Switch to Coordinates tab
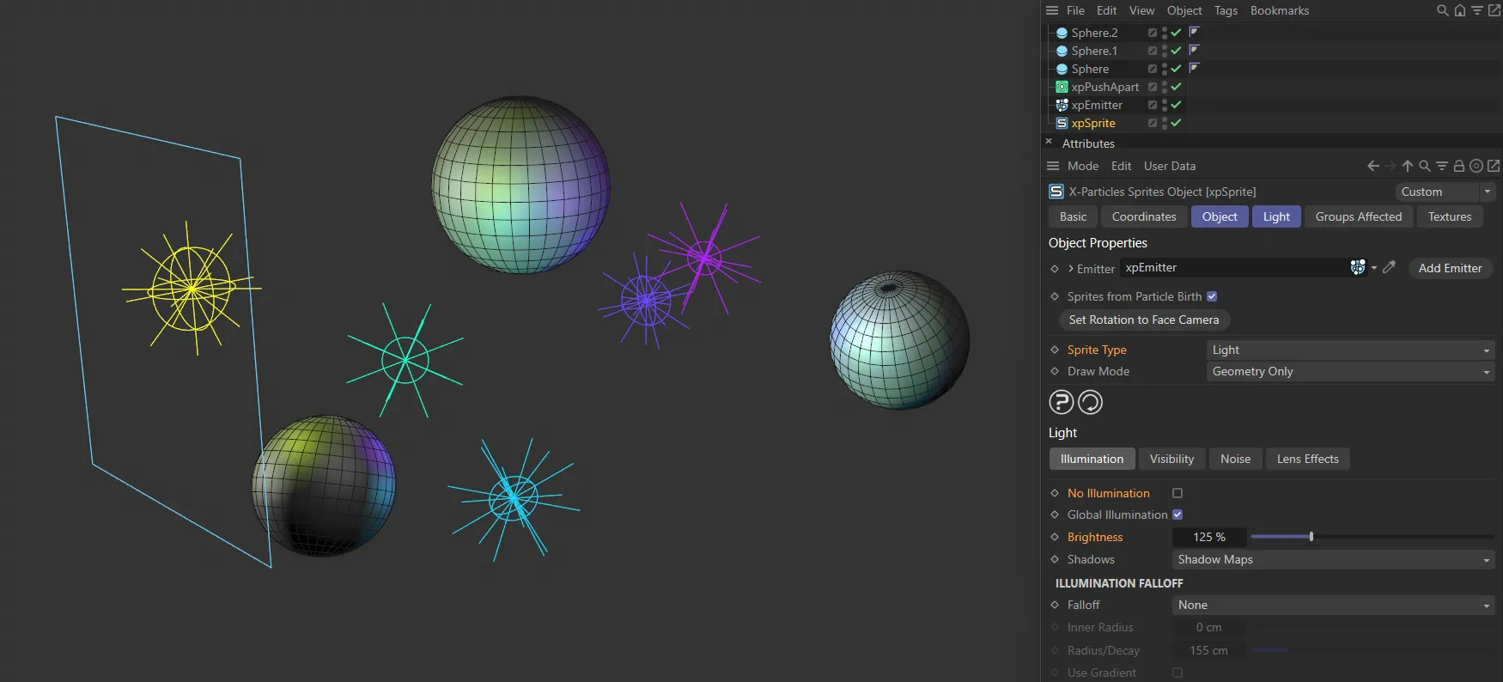Screen dimensions: 1503x682 (x=1144, y=216)
